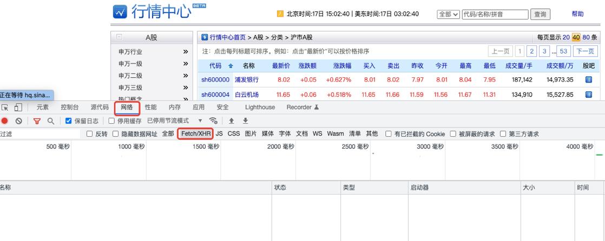
Task: Show 80 rows per page
Action: tap(586, 37)
